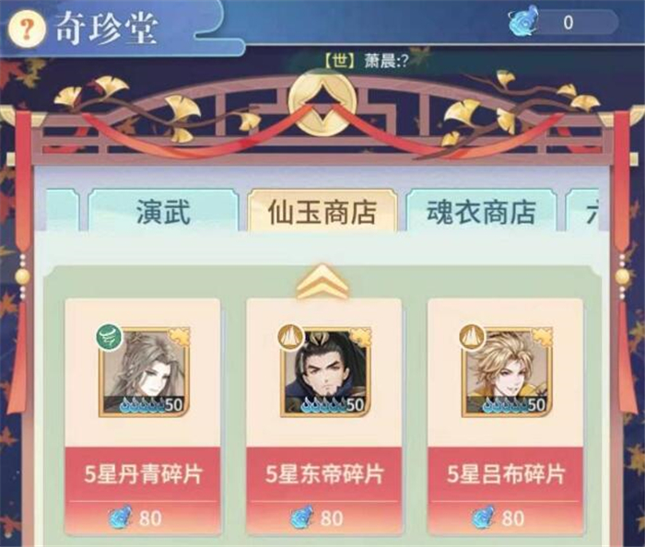Tap the jade icon beside 东帝 price
This screenshot has width=645, height=547.
pos(302,518)
